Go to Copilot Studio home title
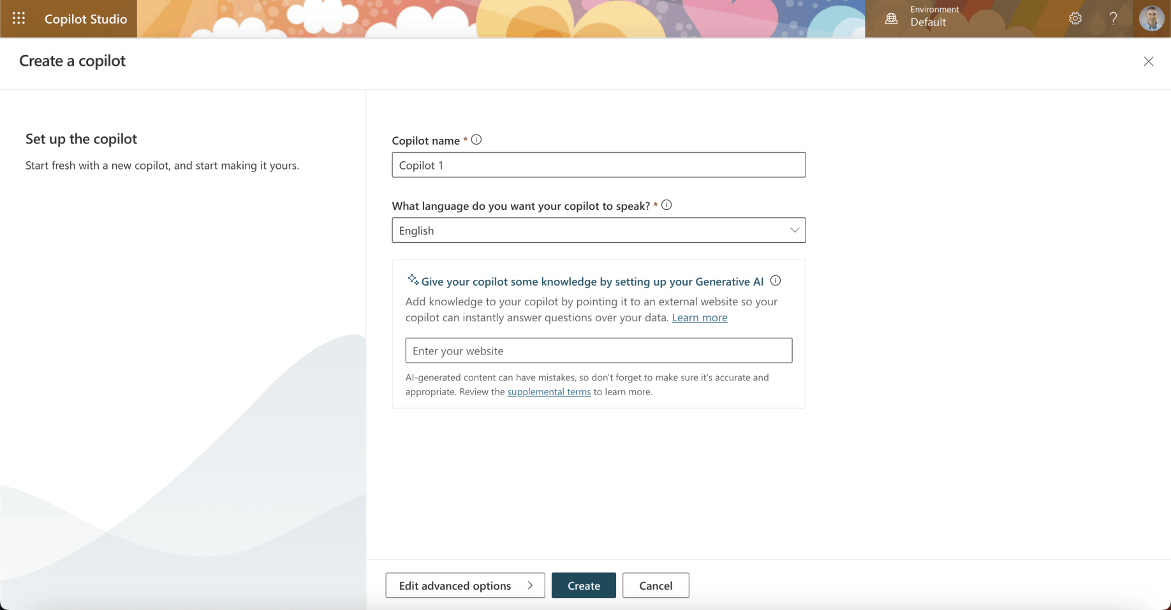This screenshot has width=1171, height=610. (86, 19)
